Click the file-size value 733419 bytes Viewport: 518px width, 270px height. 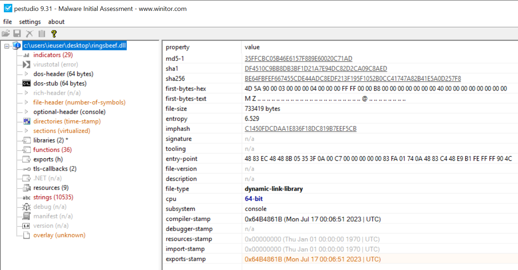click(263, 109)
